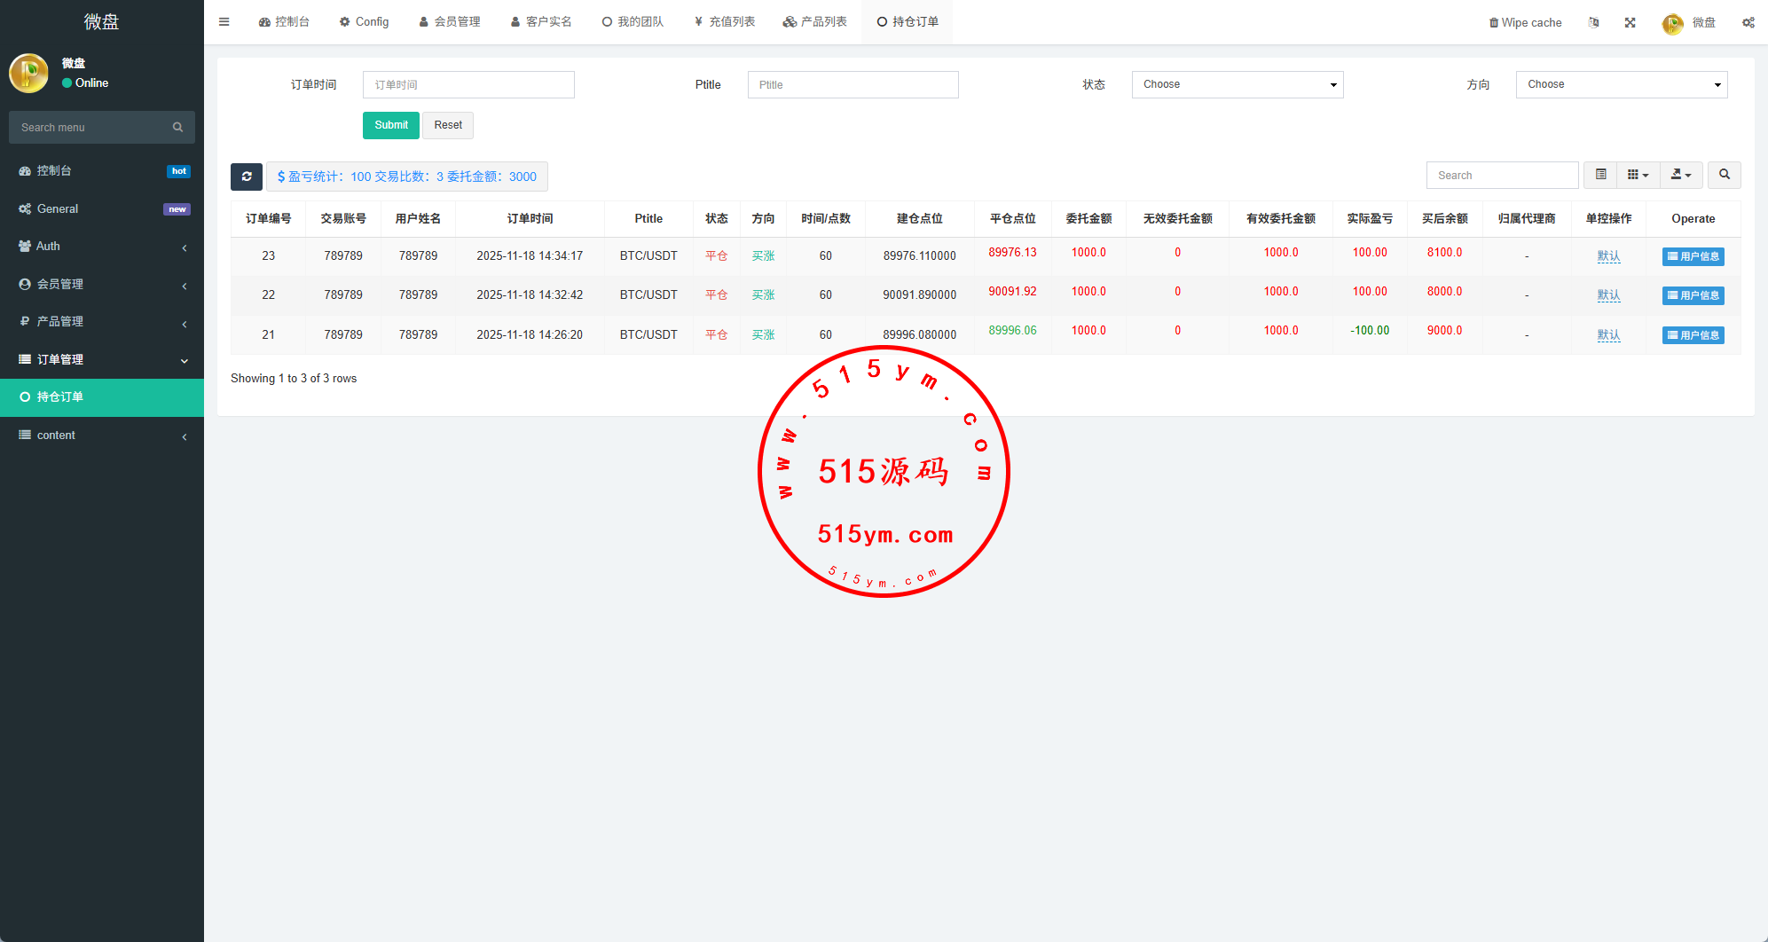This screenshot has width=1768, height=942.
Task: Toggle the table card view
Action: point(1600,175)
